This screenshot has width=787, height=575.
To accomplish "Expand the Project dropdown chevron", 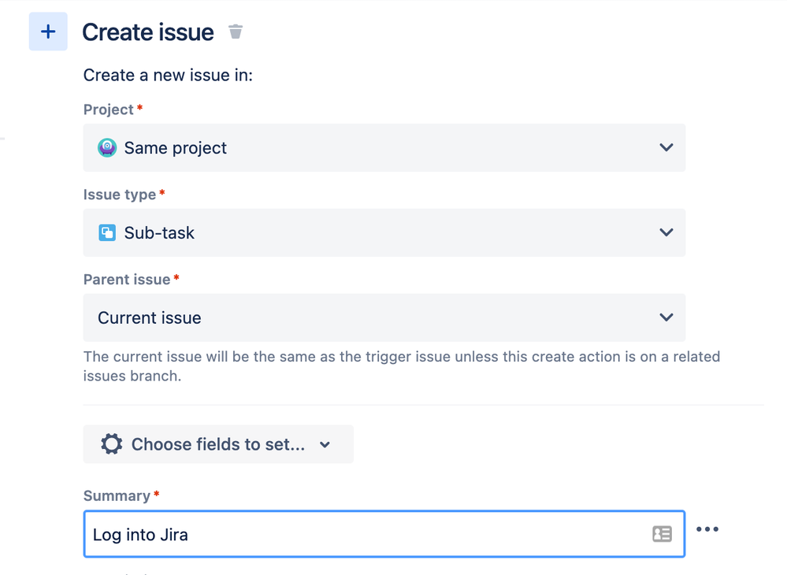I will (666, 147).
